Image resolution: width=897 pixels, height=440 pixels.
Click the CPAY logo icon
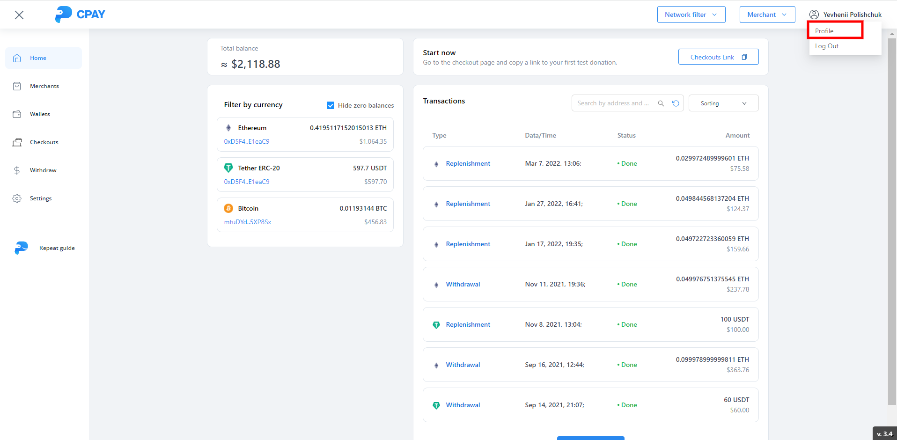[x=64, y=15]
